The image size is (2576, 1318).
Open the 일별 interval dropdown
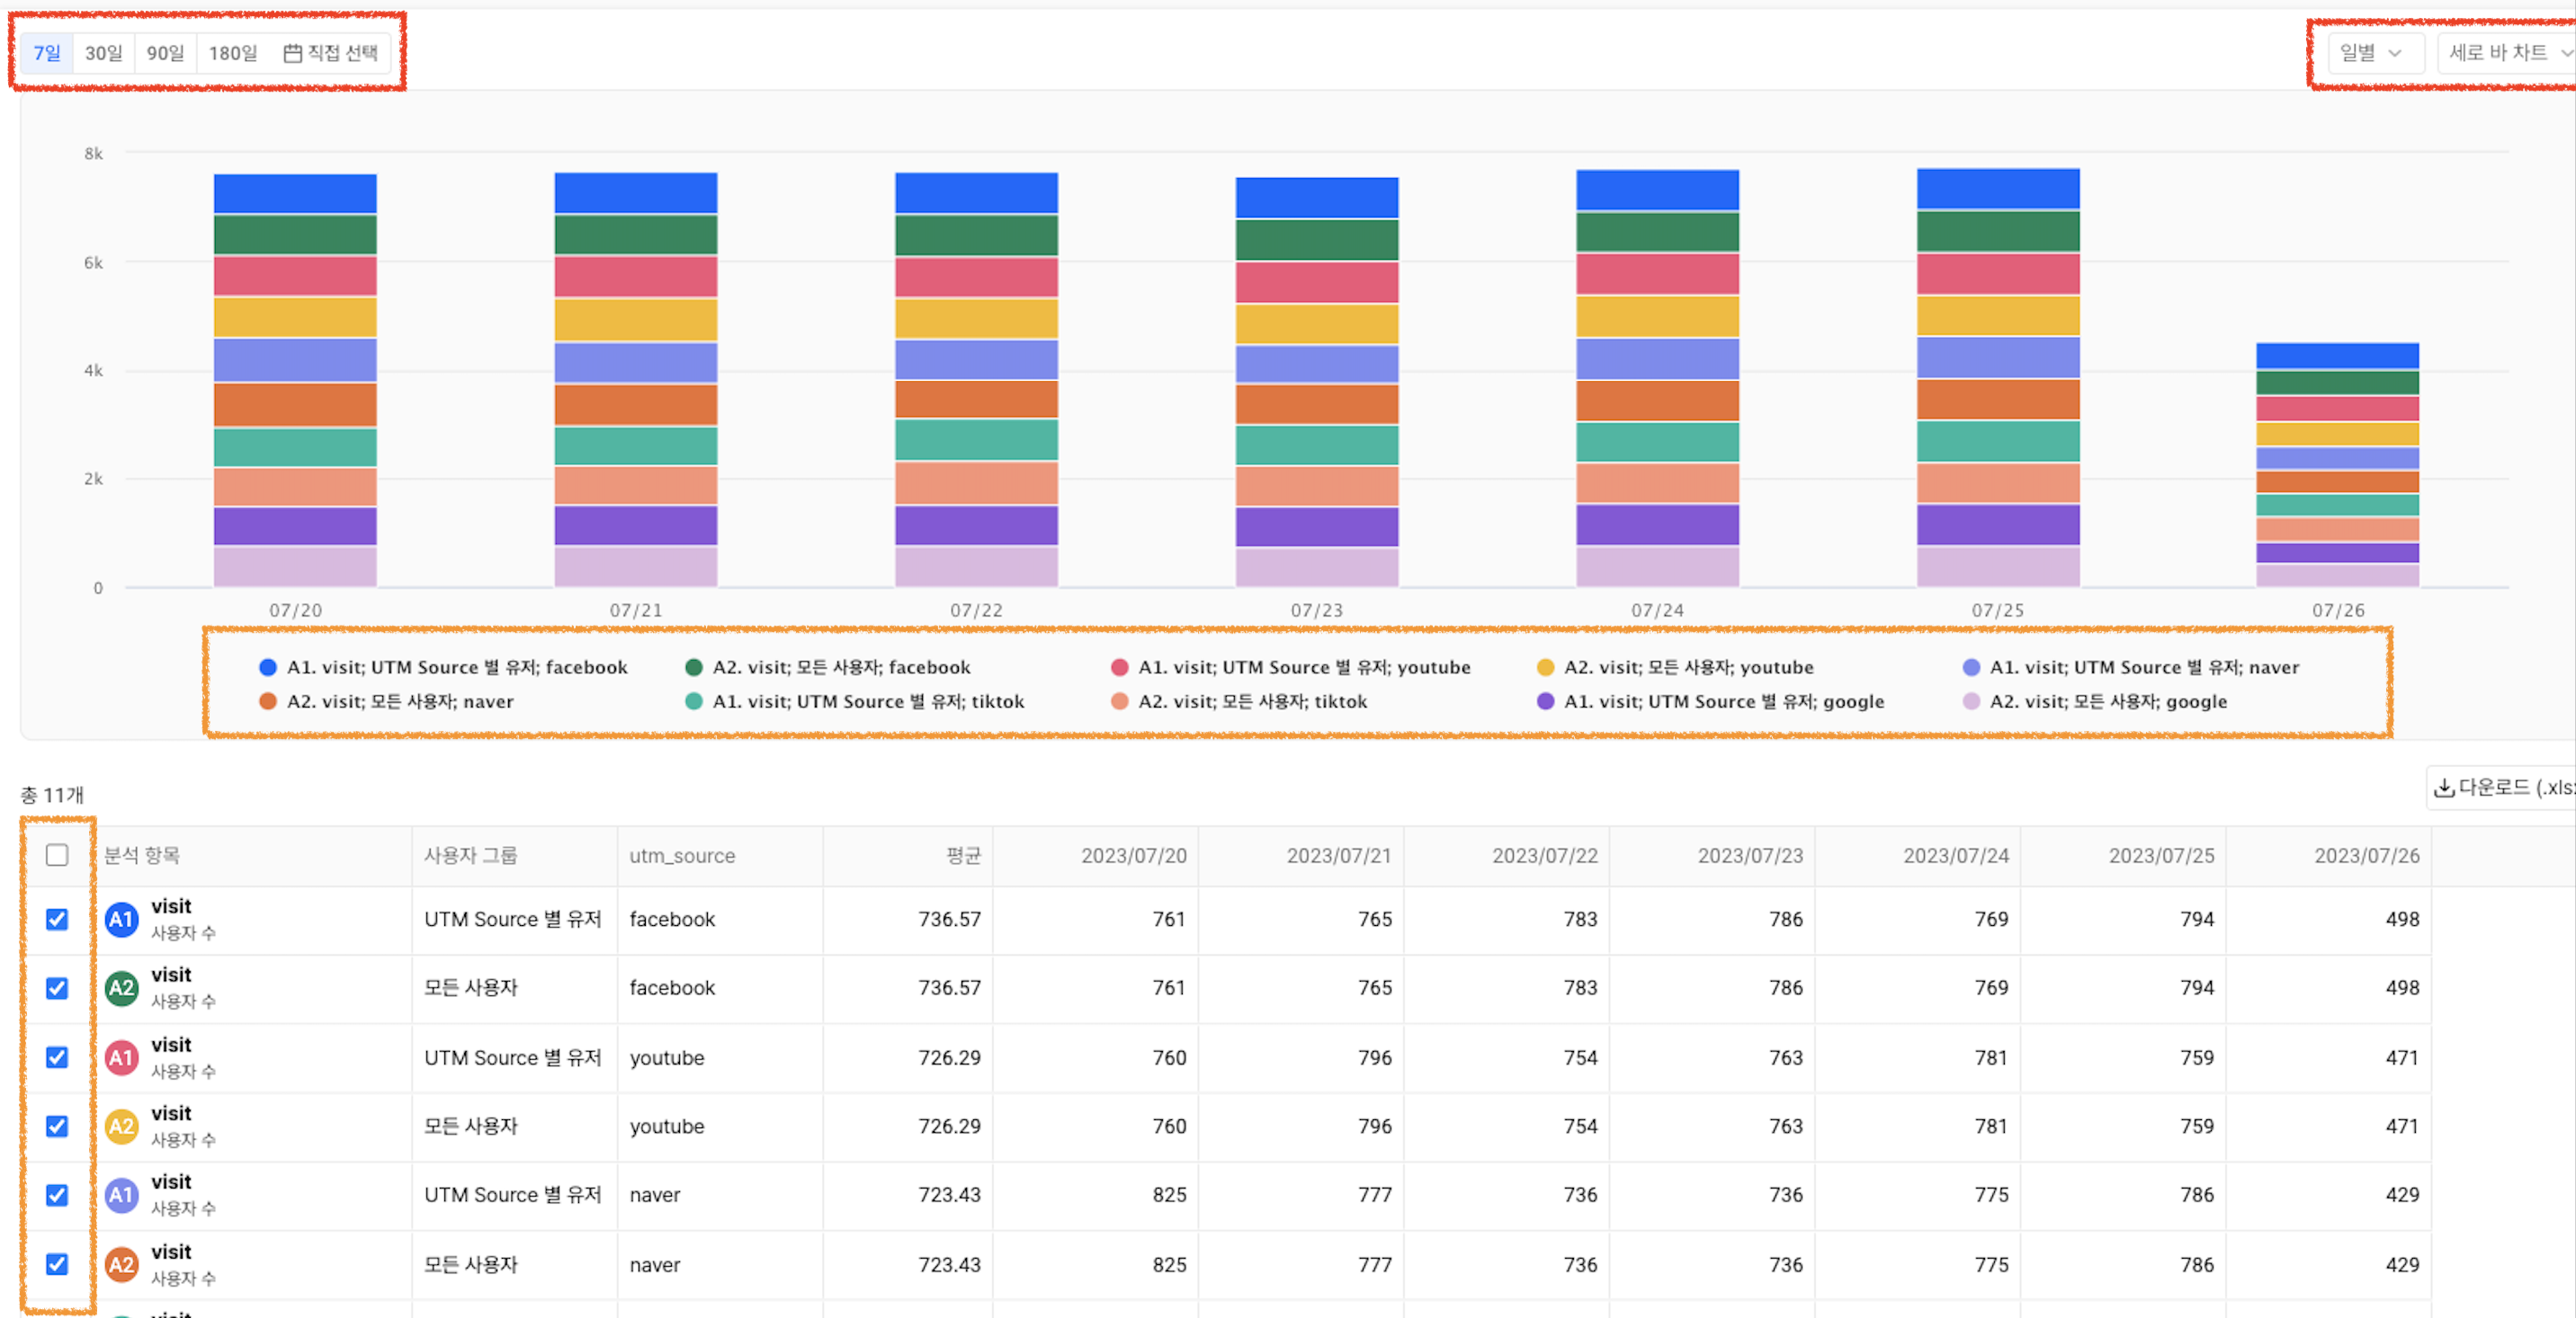[x=2370, y=53]
